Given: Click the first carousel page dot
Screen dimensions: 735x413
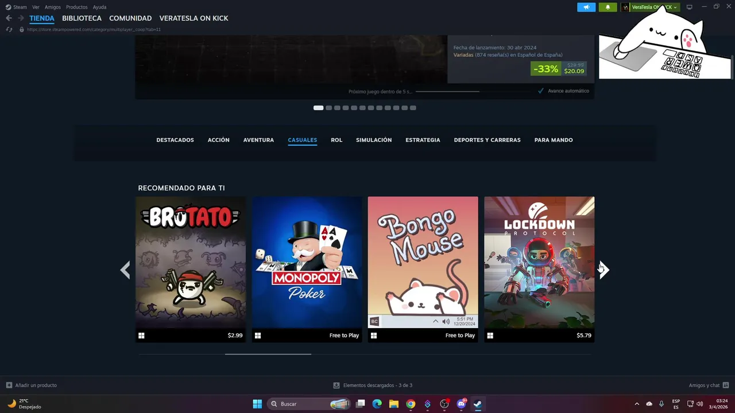Looking at the screenshot, I should tap(318, 108).
